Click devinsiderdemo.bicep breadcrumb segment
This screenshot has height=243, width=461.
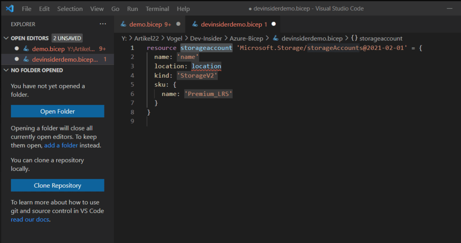point(312,39)
